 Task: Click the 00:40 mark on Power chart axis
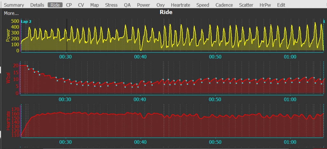point(140,57)
